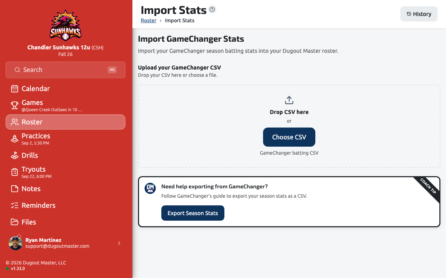Open the Notes section
Viewport: 446px width, 278px height.
pos(66,189)
